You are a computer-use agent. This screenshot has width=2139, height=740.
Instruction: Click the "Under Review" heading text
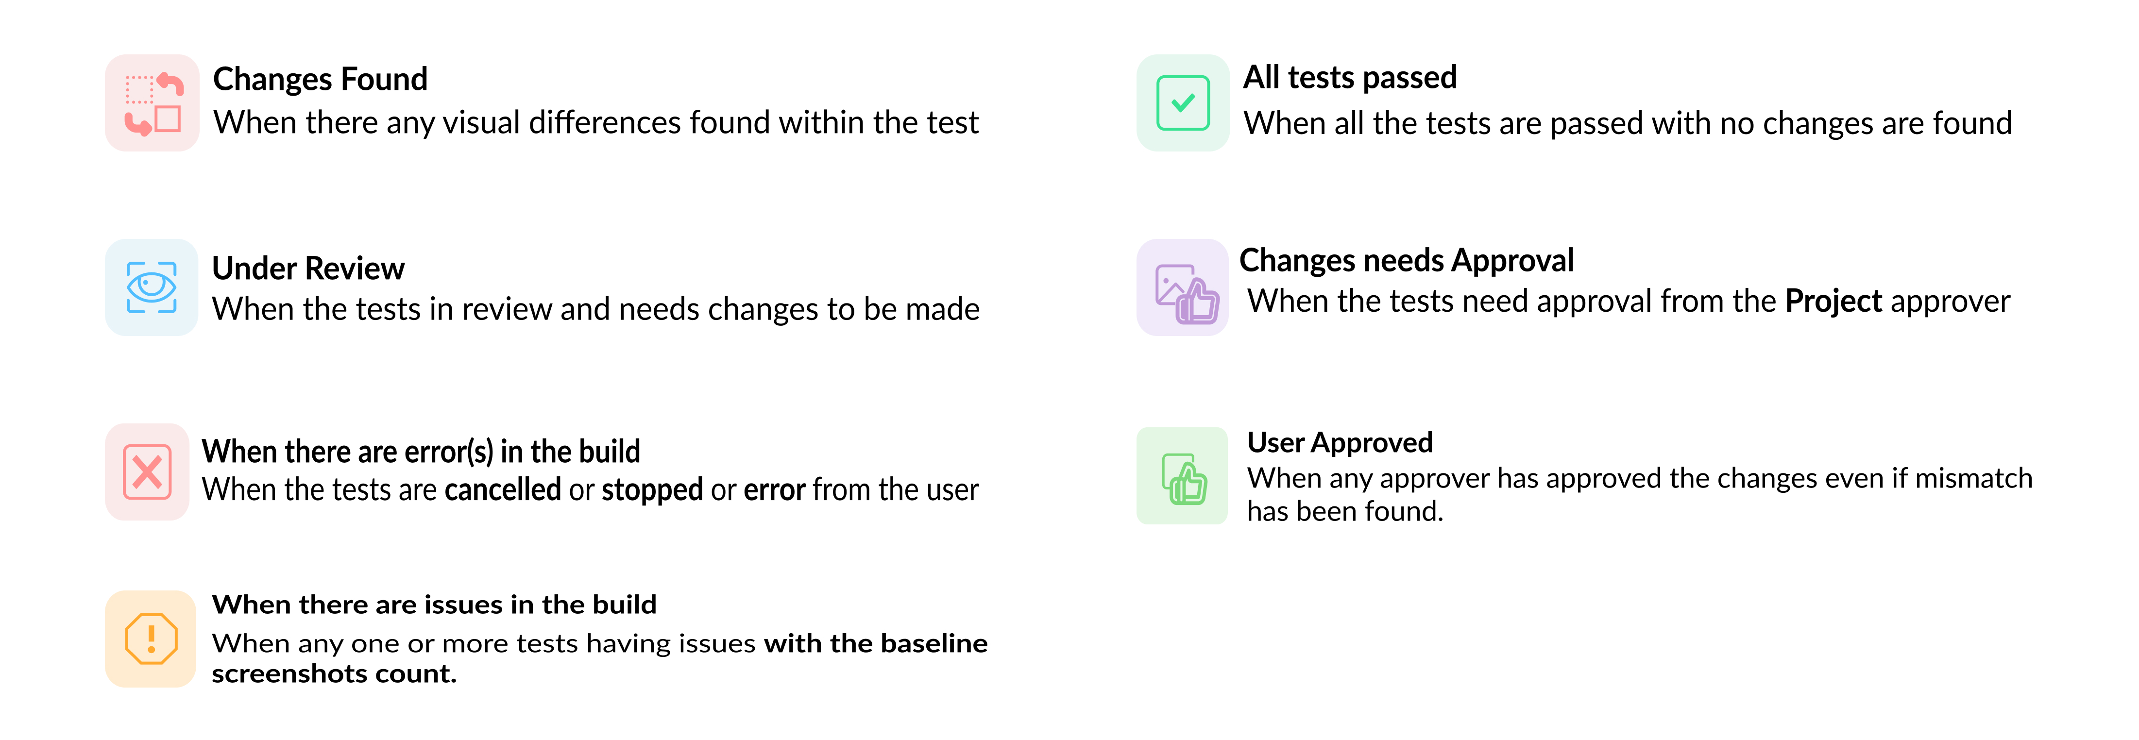(x=308, y=269)
